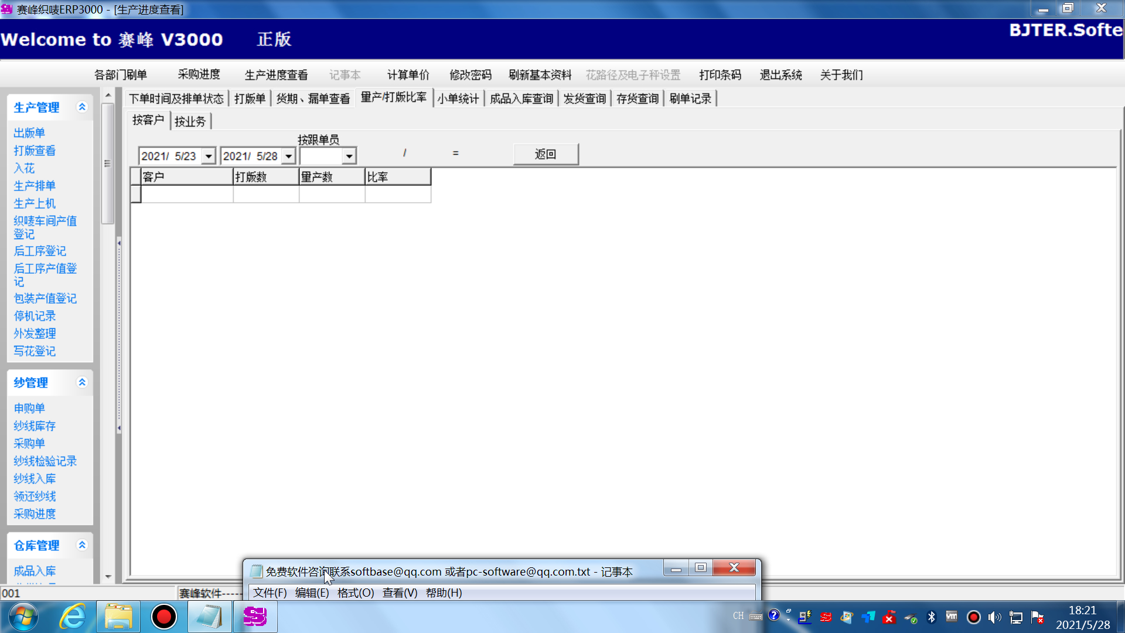
Task: Open the end date dropdown 2021/5/28
Action: click(288, 156)
